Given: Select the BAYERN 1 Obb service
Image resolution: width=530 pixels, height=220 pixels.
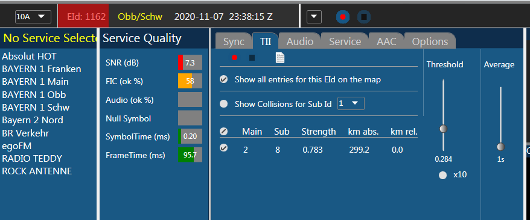Looking at the screenshot, I should pos(34,94).
